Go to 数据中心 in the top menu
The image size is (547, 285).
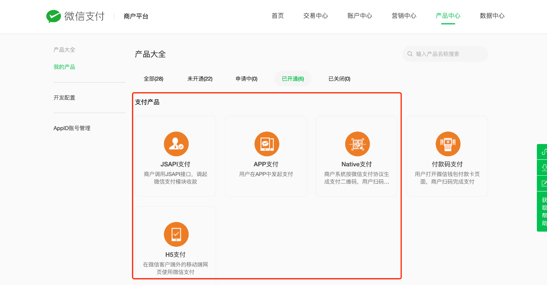click(492, 16)
